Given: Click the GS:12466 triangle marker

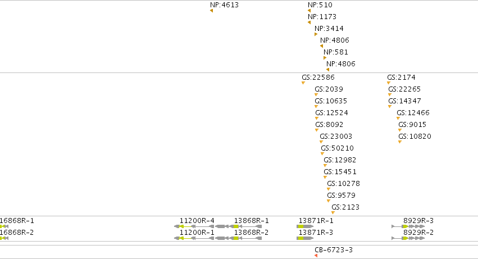Looking at the screenshot, I should (398, 119).
